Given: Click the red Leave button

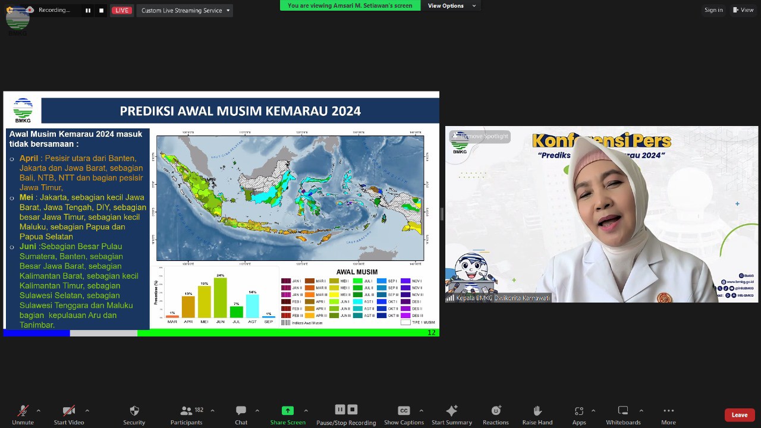Looking at the screenshot, I should click(739, 415).
